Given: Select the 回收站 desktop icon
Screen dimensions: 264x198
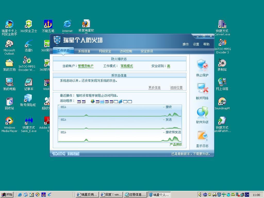Looking at the screenshot, I should tap(10, 104).
